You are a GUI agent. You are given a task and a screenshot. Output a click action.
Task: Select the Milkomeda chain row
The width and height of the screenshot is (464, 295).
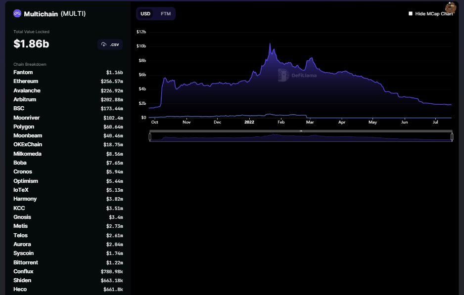[x=68, y=154]
